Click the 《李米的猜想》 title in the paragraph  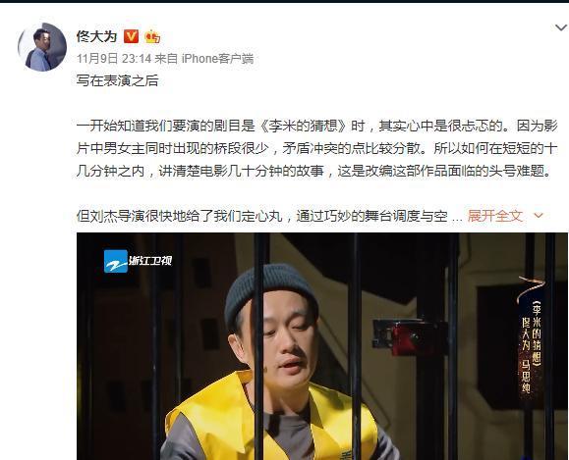pyautogui.click(x=303, y=126)
